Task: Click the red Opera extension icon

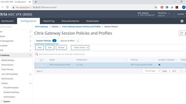Action: pyautogui.click(x=162, y=7)
